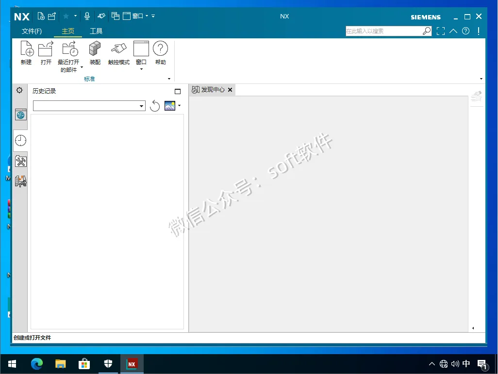498x374 pixels.
Task: Open the roles resource bar tab
Action: pos(21,181)
